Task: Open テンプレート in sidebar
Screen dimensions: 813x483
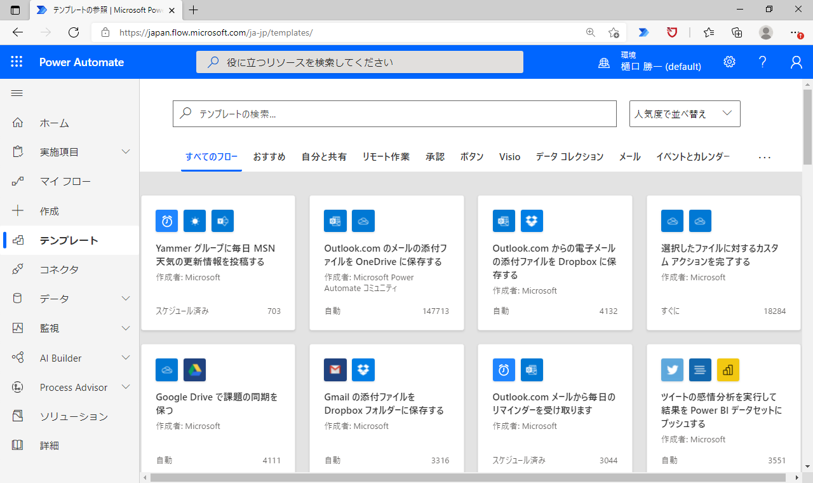Action: 70,240
